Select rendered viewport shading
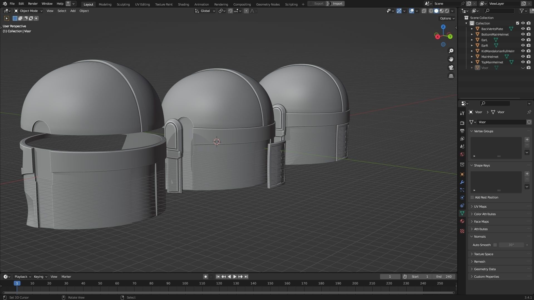534x300 pixels. (x=447, y=11)
